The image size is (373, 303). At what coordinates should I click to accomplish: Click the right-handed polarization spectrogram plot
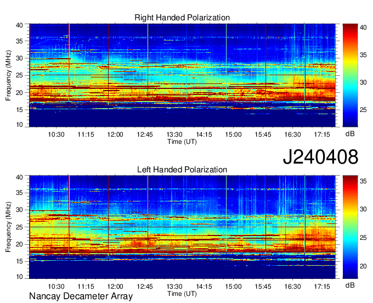coord(183,75)
